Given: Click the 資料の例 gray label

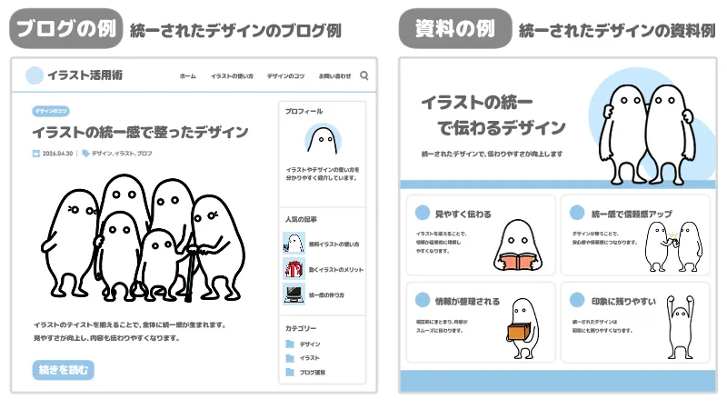Looking at the screenshot, I should pyautogui.click(x=455, y=28).
